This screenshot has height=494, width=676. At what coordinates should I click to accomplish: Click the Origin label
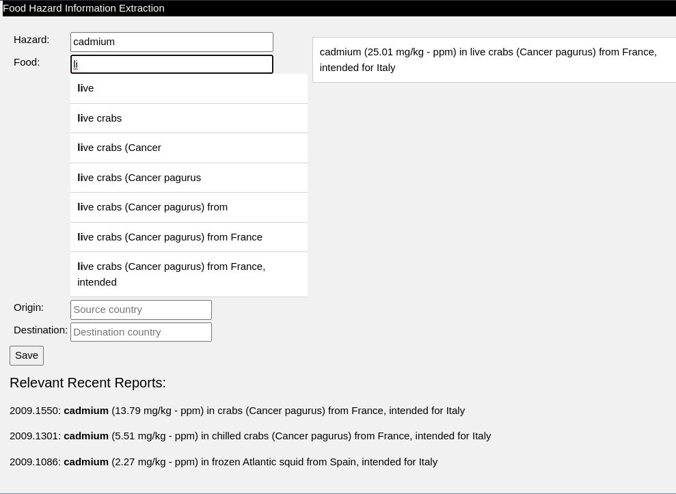click(29, 307)
